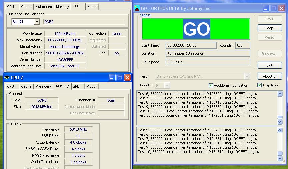Click the Module Size value 1024 MBytes

pos(65,34)
